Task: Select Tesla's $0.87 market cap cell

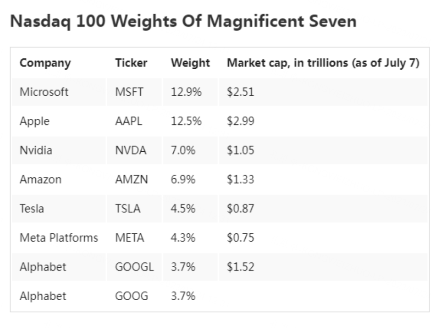Action: (x=240, y=209)
